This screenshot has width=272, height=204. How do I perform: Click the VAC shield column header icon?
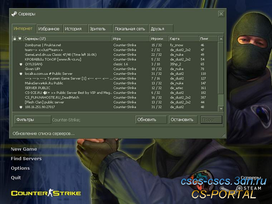(x=20, y=39)
